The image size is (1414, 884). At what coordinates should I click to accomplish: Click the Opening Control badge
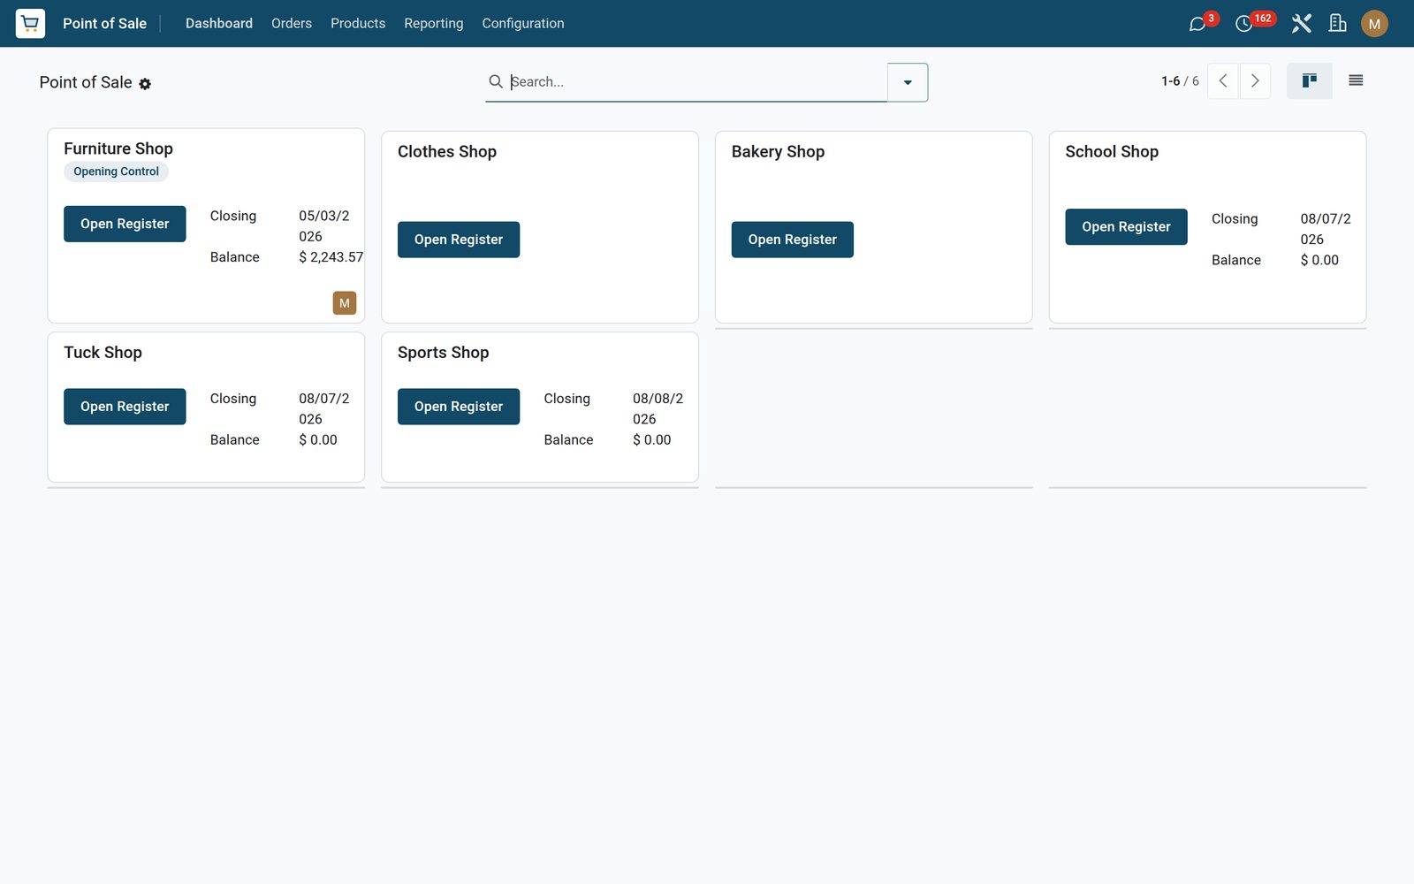[x=116, y=171]
